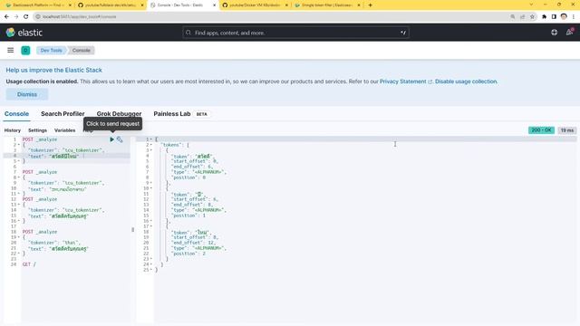Open the wrench request options icon
This screenshot has height=326, width=580.
coord(120,139)
